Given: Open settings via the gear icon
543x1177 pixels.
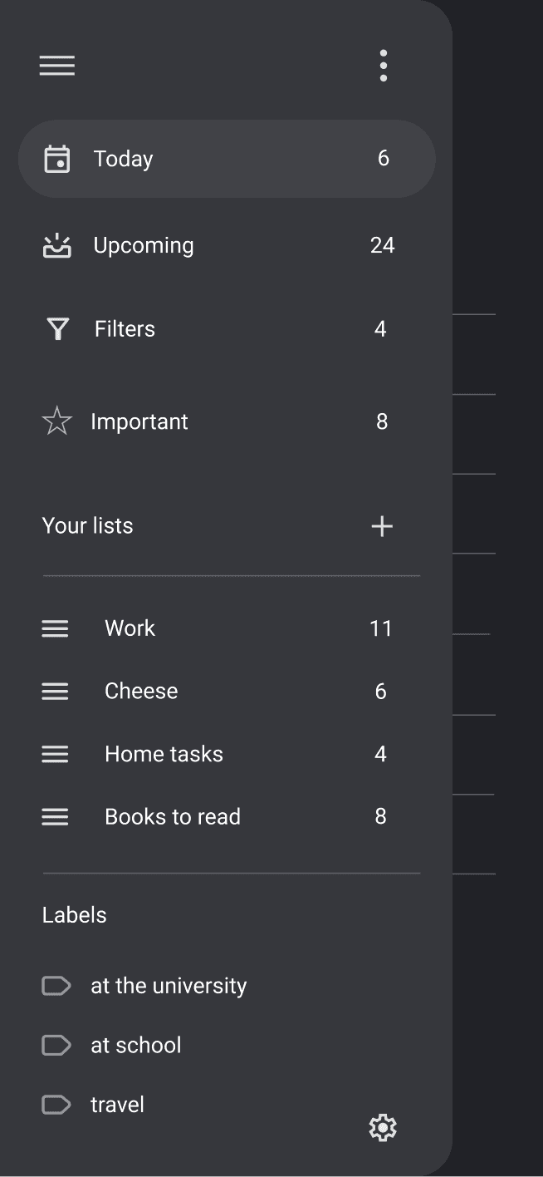Looking at the screenshot, I should [x=383, y=1128].
